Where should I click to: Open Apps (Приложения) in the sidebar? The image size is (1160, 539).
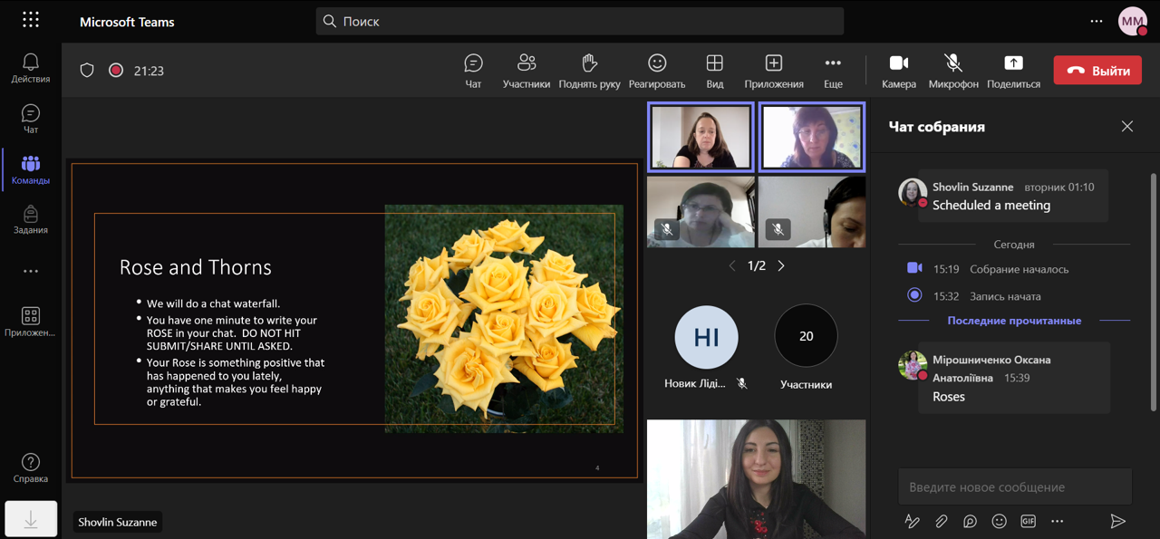point(31,322)
